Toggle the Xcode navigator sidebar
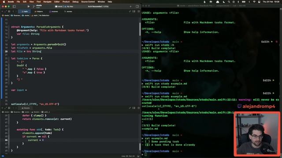Viewport: 282px width, 158px height. click(14, 7)
